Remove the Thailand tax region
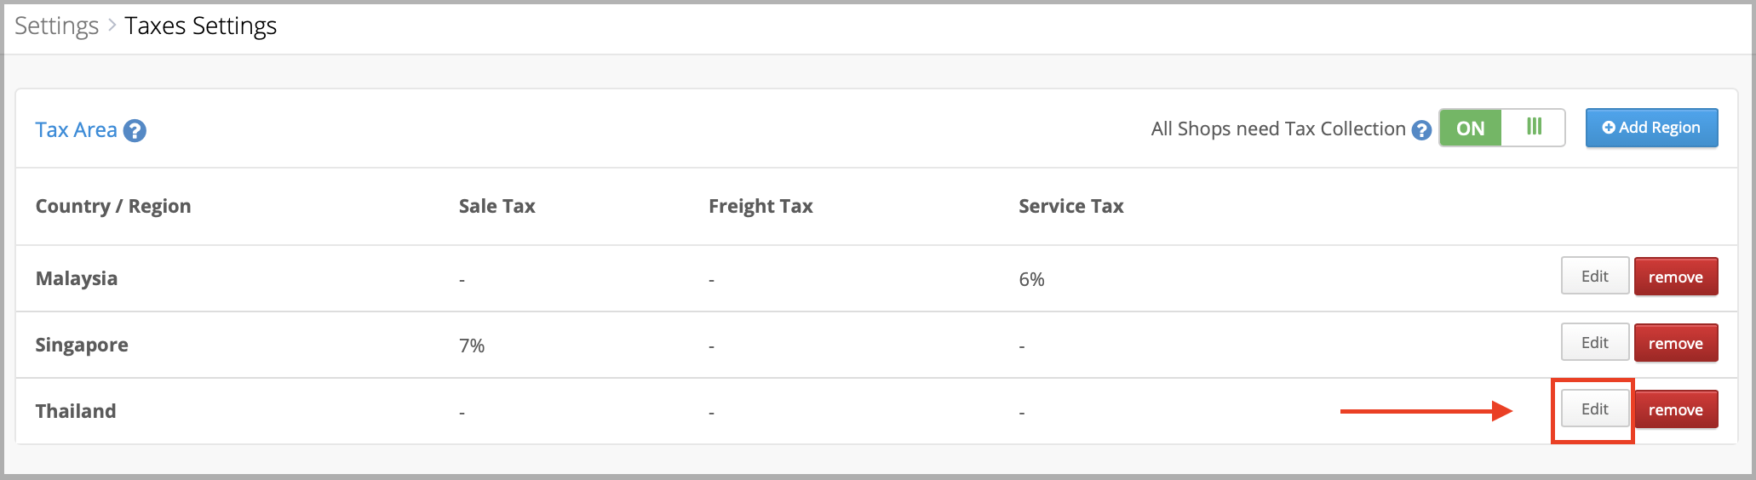This screenshot has width=1756, height=480. coord(1676,409)
